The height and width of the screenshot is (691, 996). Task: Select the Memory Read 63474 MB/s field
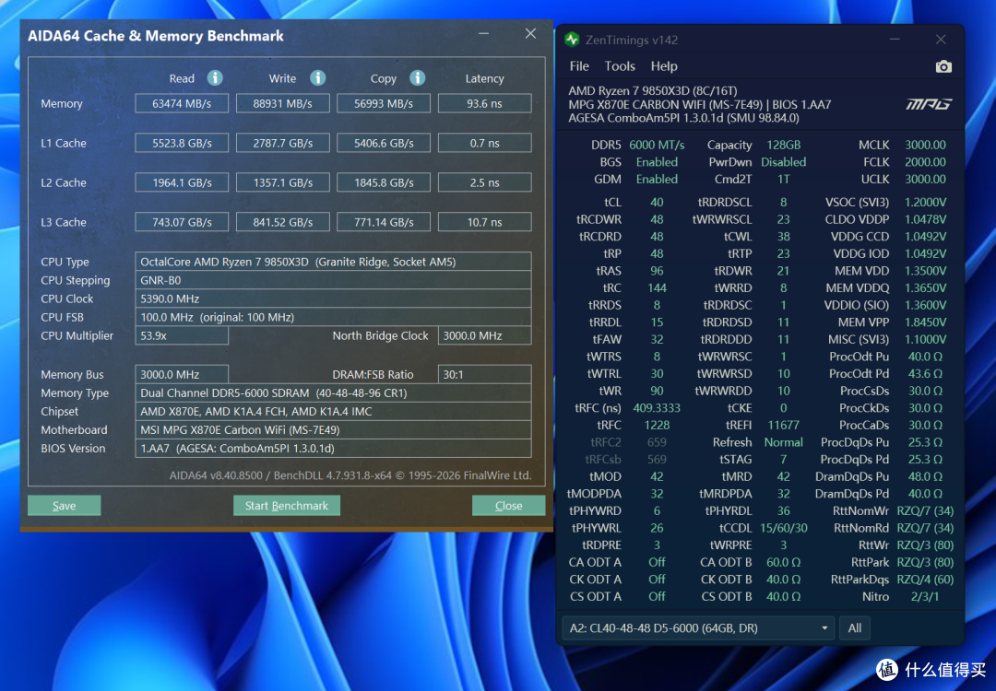pos(182,103)
